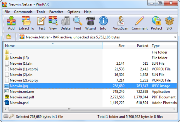Click the archive path text field
Image resolution: width=180 pixels, height=122 pixels.
point(98,37)
